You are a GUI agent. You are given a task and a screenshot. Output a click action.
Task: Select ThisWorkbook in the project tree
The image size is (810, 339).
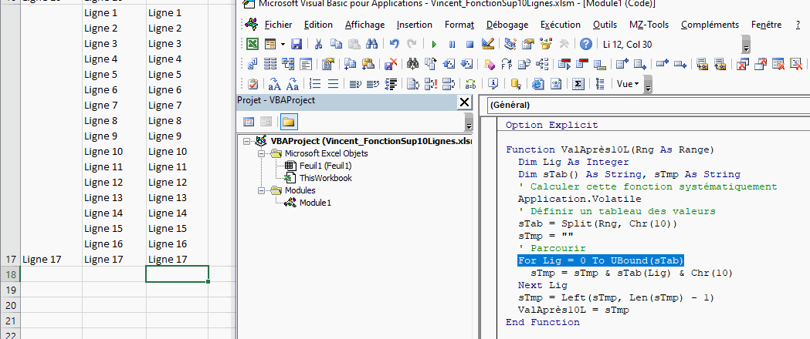pyautogui.click(x=325, y=178)
